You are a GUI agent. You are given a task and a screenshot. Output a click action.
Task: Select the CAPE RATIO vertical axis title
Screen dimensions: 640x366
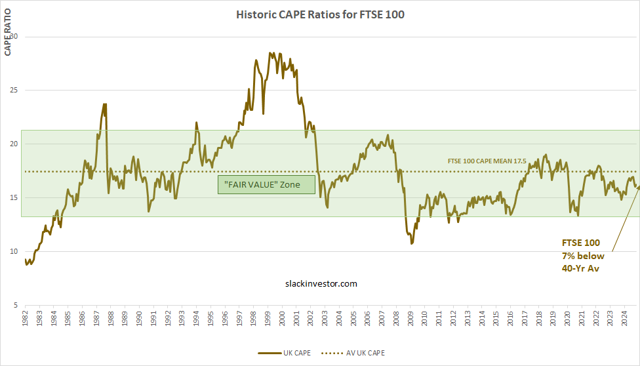(8, 32)
